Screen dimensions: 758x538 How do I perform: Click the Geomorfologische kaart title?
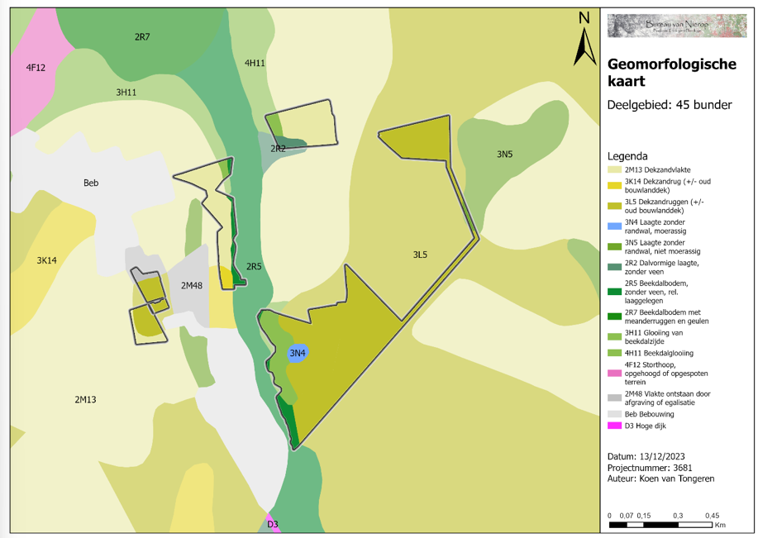[x=671, y=73]
